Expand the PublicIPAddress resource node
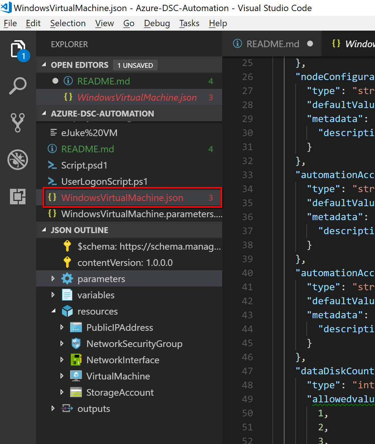The height and width of the screenshot is (444, 375). click(x=62, y=327)
